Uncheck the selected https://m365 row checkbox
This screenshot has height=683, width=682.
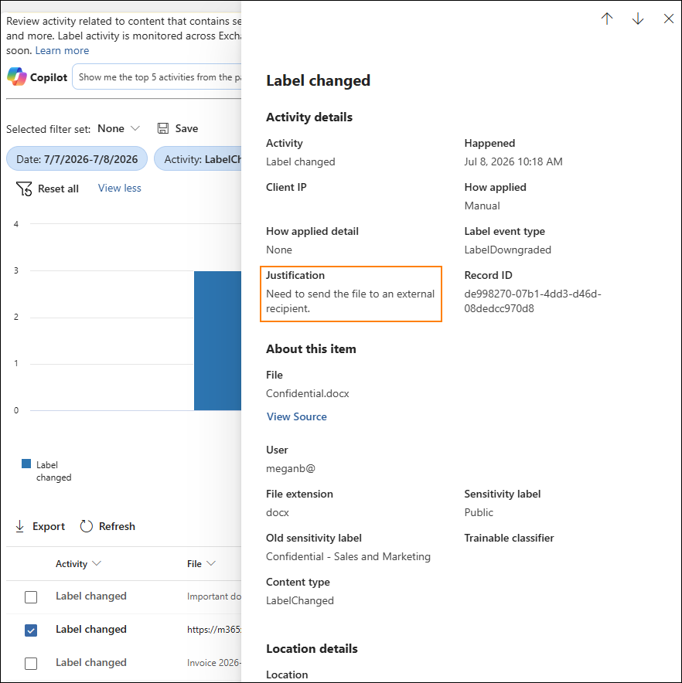click(x=31, y=630)
